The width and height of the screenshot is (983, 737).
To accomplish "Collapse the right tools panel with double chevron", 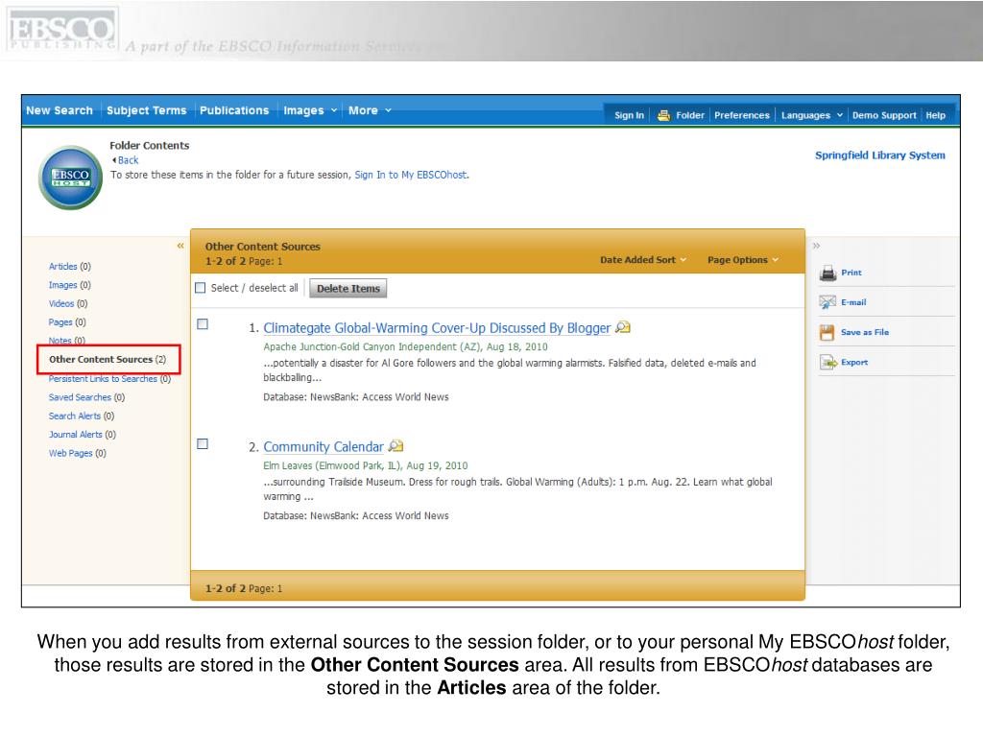I will pyautogui.click(x=816, y=246).
